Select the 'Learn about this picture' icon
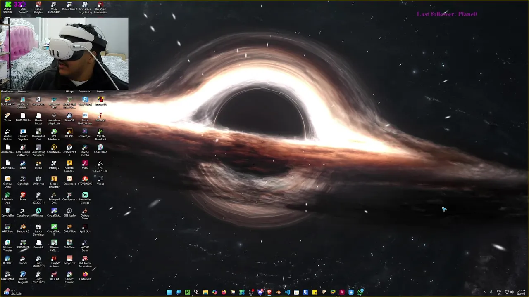529x297 pixels. point(54,119)
